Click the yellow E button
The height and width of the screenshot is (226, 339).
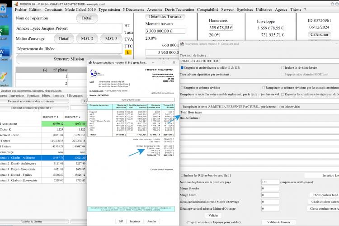coord(128,52)
